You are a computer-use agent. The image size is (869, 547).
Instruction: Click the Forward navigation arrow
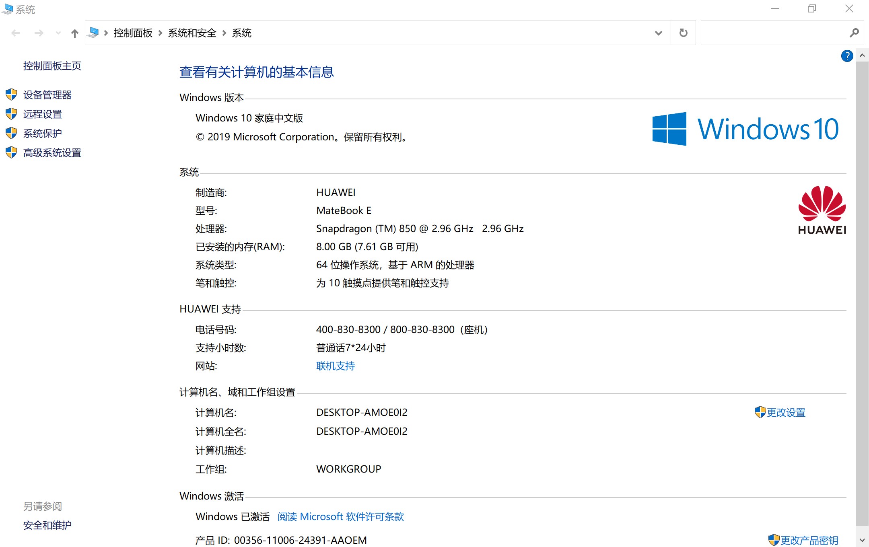coord(39,33)
